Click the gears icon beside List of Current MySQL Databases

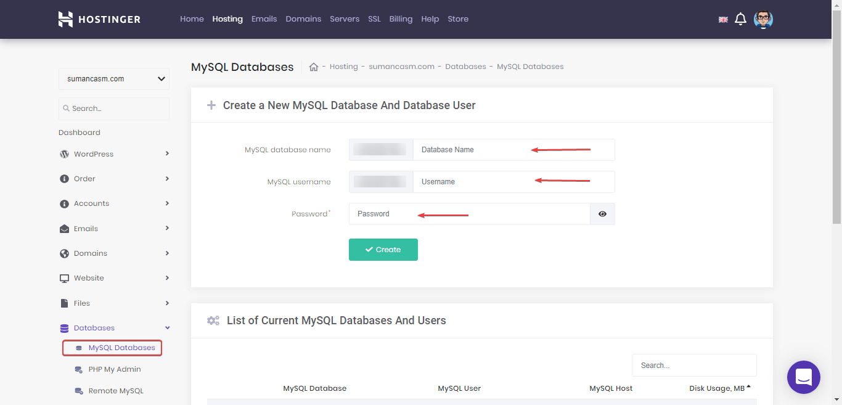pos(213,321)
